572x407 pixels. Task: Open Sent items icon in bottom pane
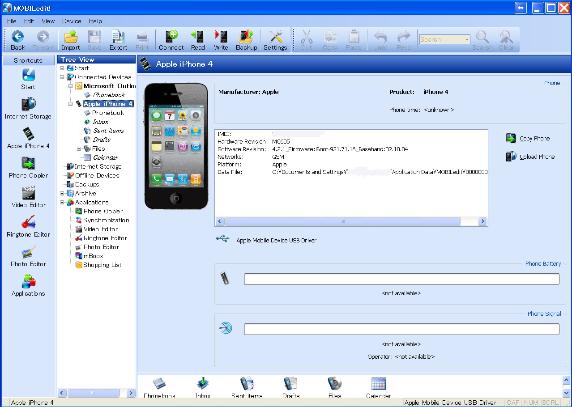247,387
